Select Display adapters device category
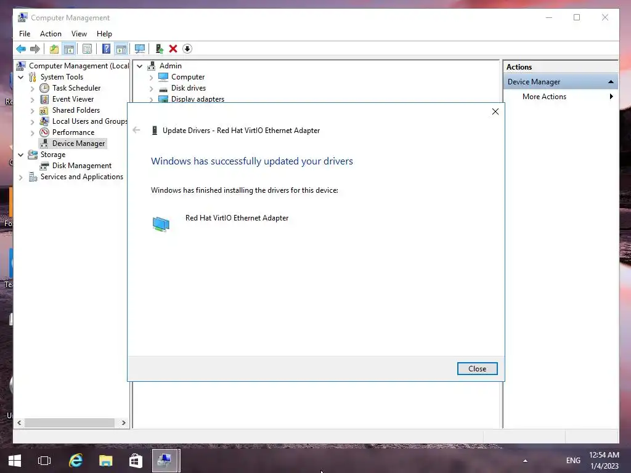This screenshot has width=631, height=473. coord(198,99)
